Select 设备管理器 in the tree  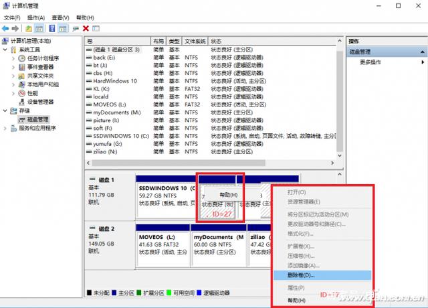(40, 102)
